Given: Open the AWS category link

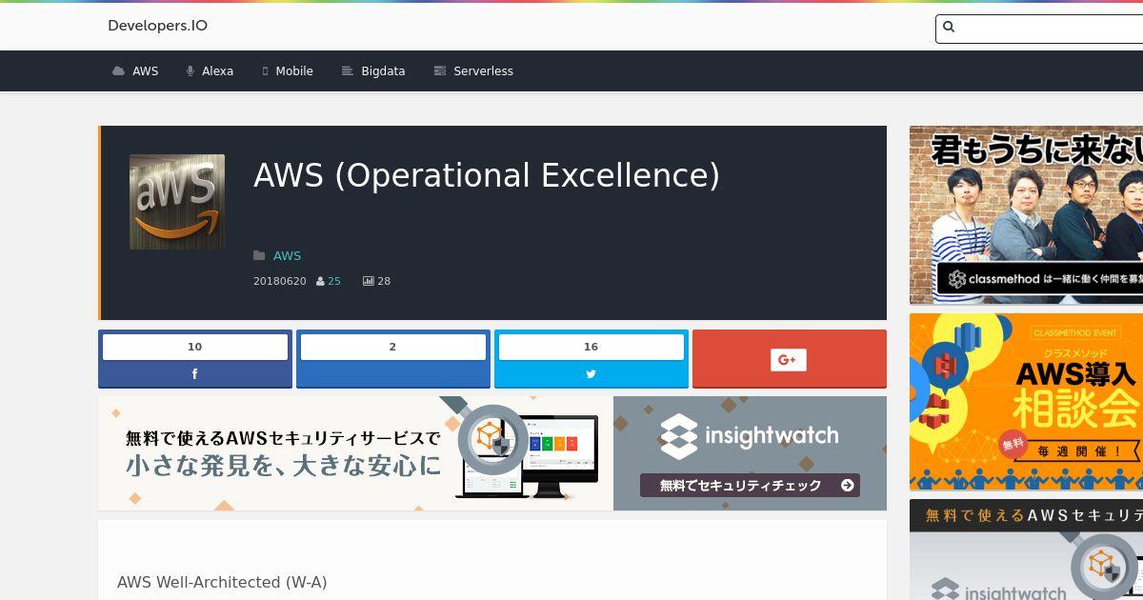Looking at the screenshot, I should [287, 255].
